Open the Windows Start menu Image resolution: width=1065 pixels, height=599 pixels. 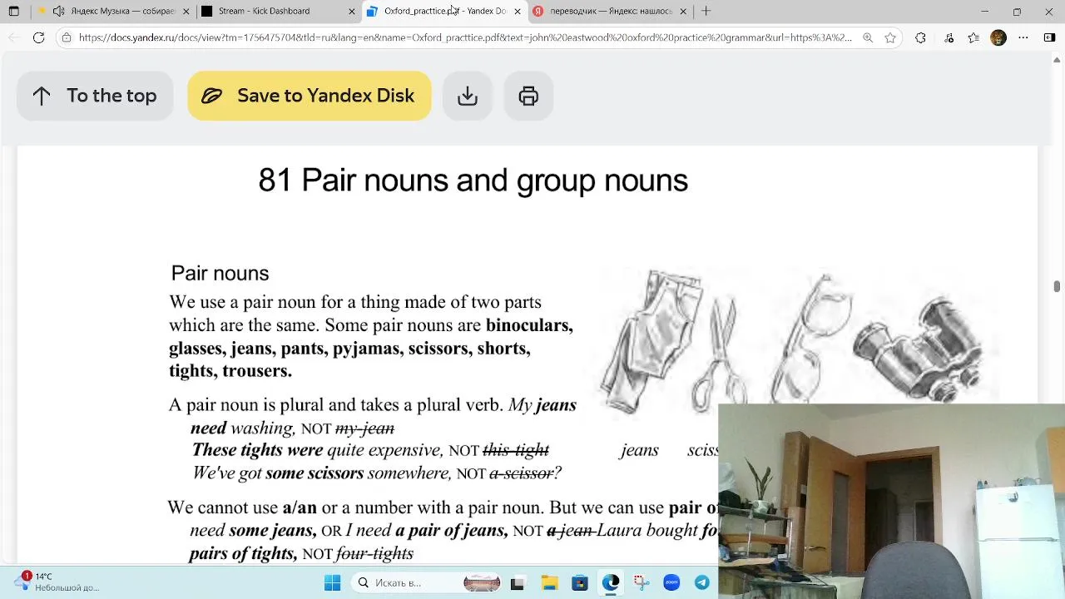(332, 582)
